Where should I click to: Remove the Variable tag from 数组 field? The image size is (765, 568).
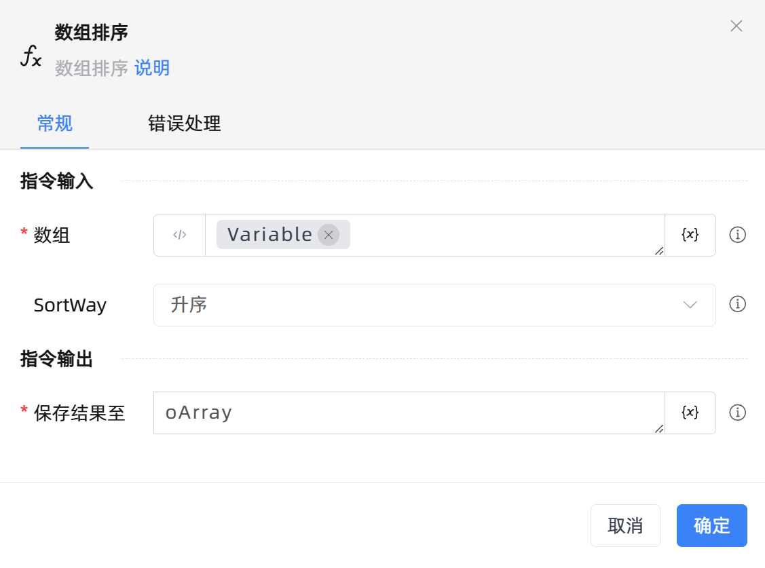click(329, 235)
